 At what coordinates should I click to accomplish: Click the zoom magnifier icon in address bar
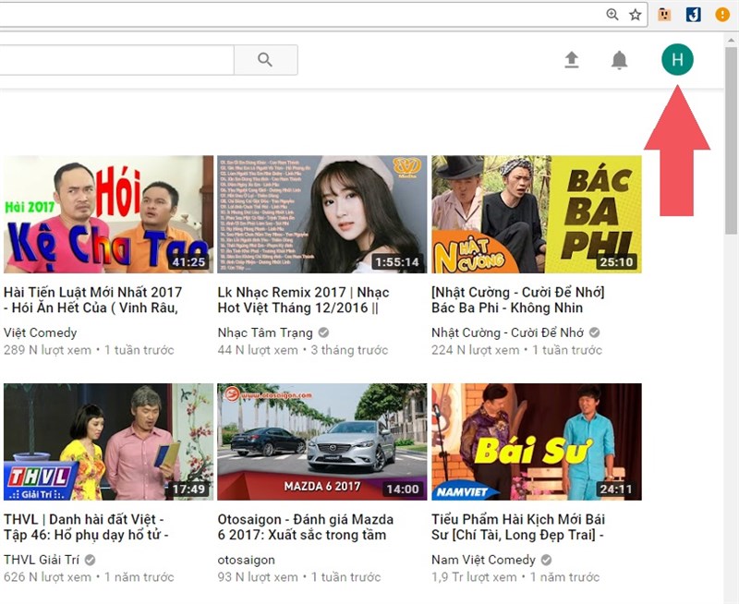(612, 15)
